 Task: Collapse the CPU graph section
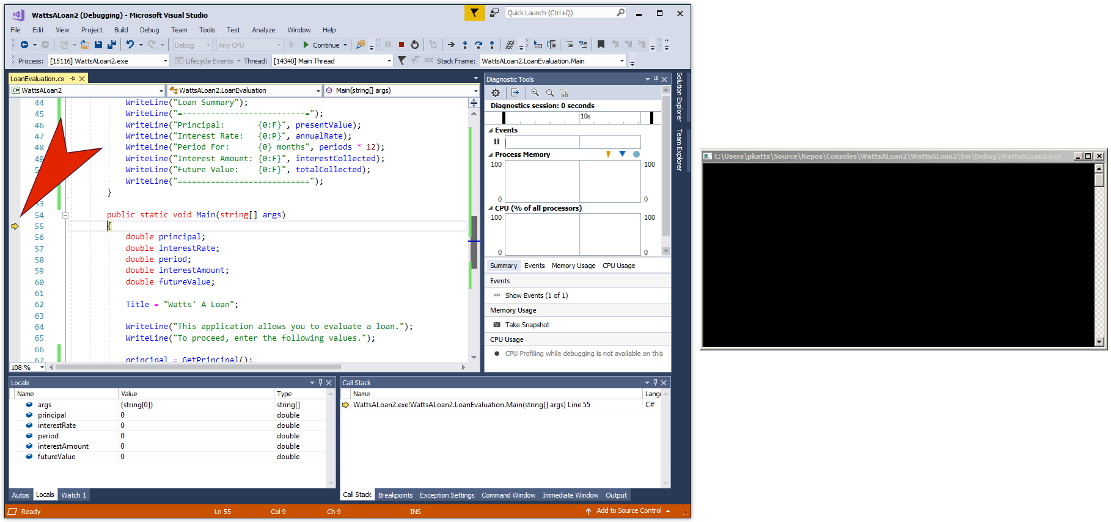point(491,208)
